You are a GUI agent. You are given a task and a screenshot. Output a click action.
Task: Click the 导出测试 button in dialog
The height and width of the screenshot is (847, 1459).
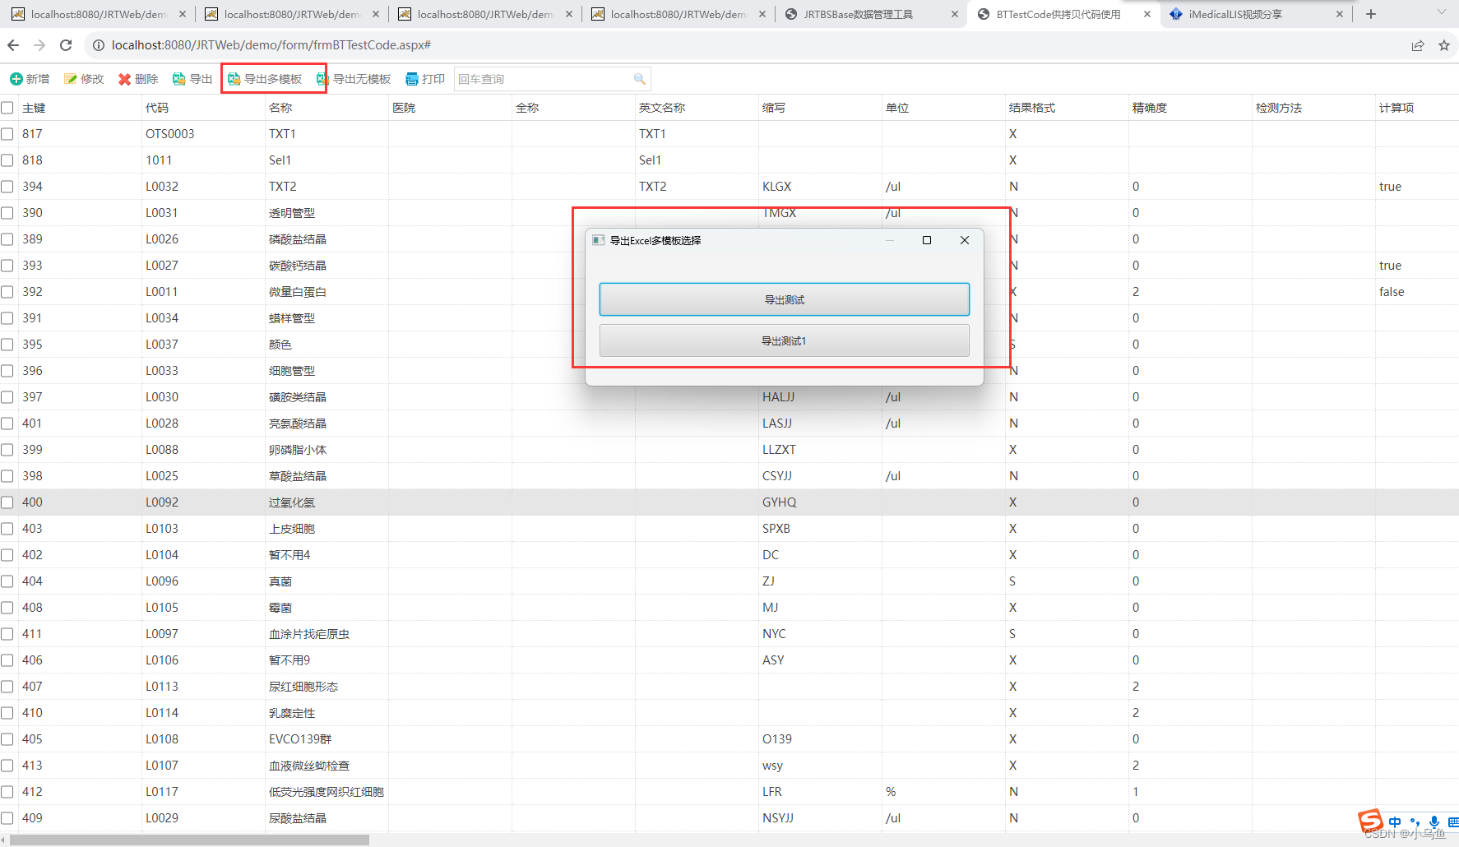pyautogui.click(x=785, y=299)
